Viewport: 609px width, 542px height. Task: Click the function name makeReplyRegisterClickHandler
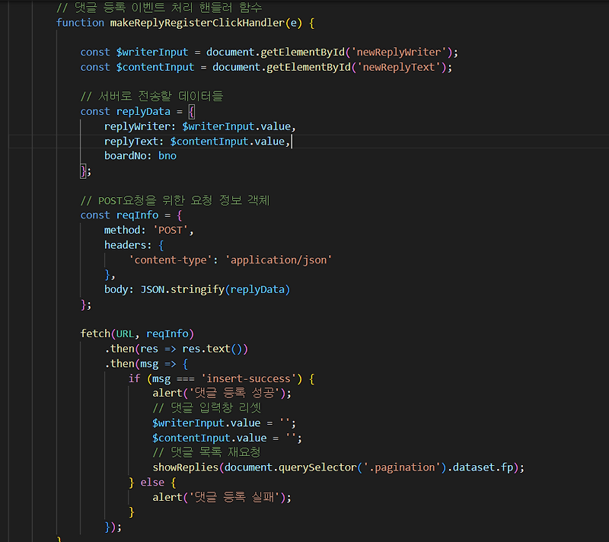coord(198,22)
